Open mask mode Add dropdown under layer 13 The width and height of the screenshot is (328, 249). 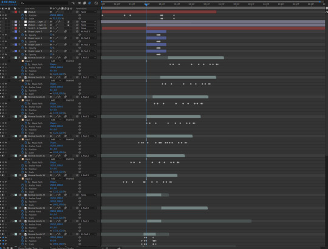click(56, 140)
